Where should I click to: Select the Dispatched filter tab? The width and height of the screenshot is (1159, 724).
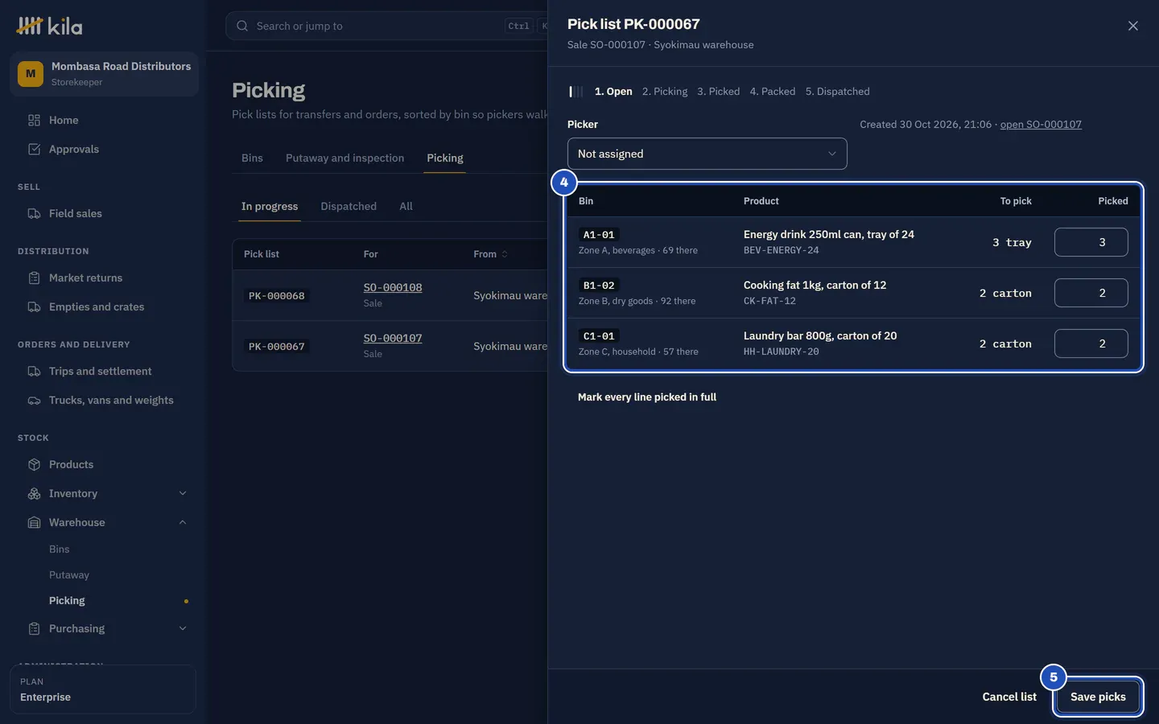pos(349,206)
